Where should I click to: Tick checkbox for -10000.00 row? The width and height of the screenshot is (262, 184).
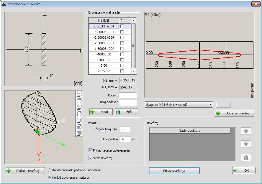coord(122,55)
